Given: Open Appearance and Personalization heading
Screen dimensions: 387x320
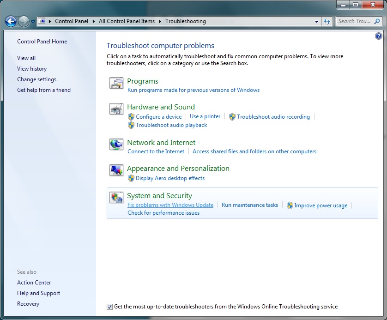Looking at the screenshot, I should (178, 168).
